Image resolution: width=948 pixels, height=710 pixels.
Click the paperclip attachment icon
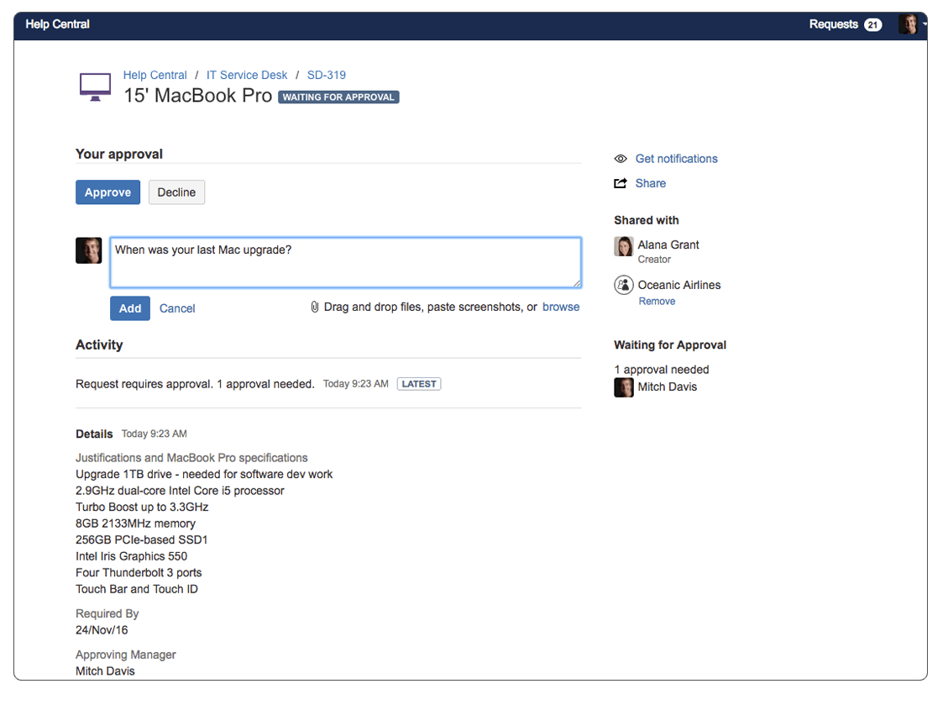tap(315, 308)
